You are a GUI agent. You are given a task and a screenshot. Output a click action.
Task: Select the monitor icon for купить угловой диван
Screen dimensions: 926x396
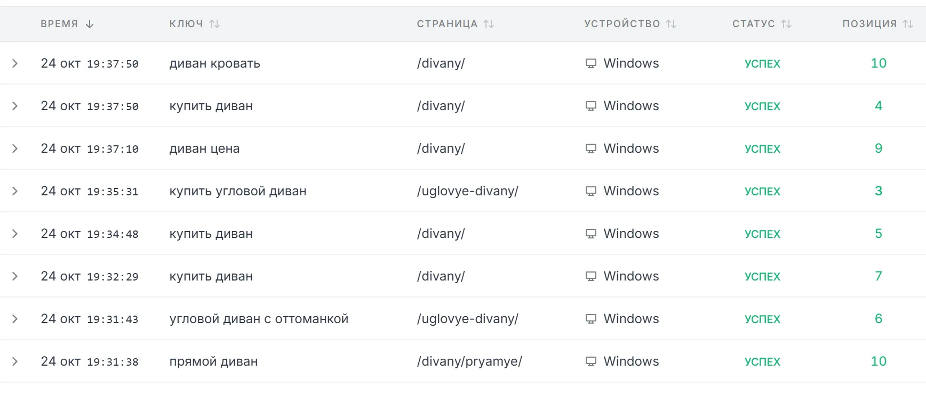tap(591, 191)
